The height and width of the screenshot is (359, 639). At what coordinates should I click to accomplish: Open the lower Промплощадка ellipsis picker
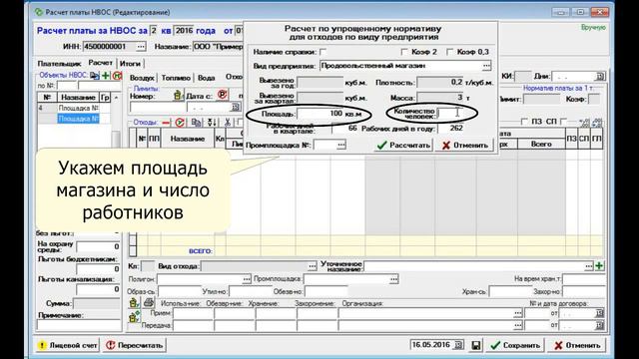[x=393, y=279]
